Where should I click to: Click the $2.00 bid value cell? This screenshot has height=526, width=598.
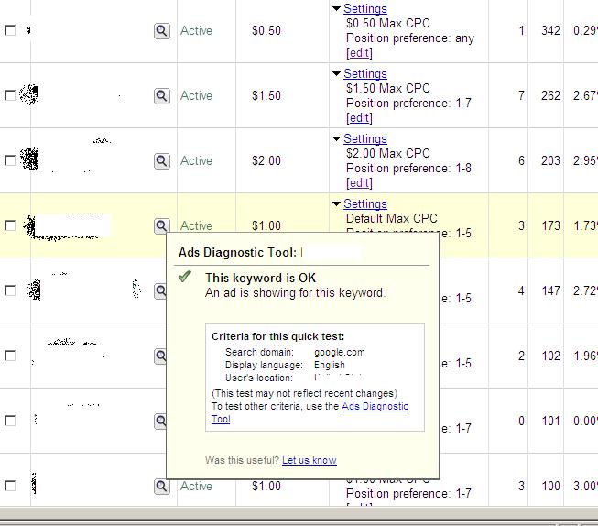pos(266,160)
